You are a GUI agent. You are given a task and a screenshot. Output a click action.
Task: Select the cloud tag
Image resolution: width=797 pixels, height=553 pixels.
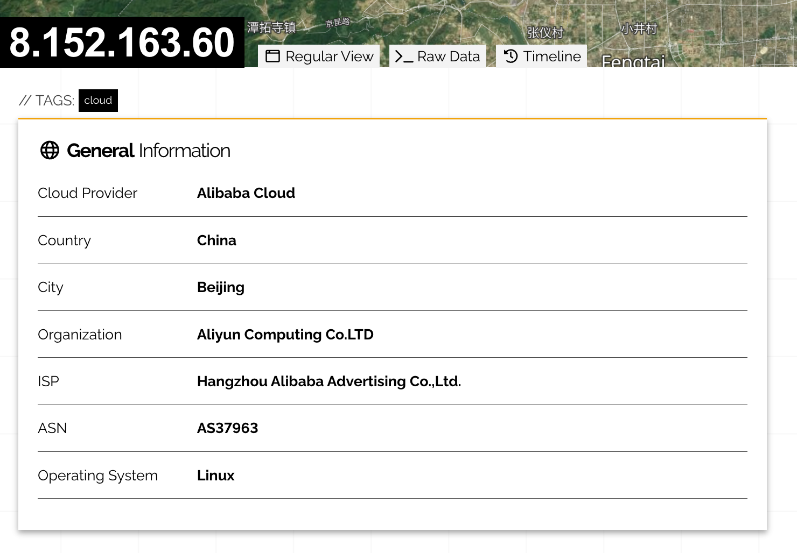pos(98,101)
